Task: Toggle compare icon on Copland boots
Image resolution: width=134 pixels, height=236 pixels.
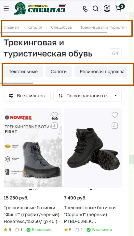Action: pyautogui.click(x=115, y=126)
